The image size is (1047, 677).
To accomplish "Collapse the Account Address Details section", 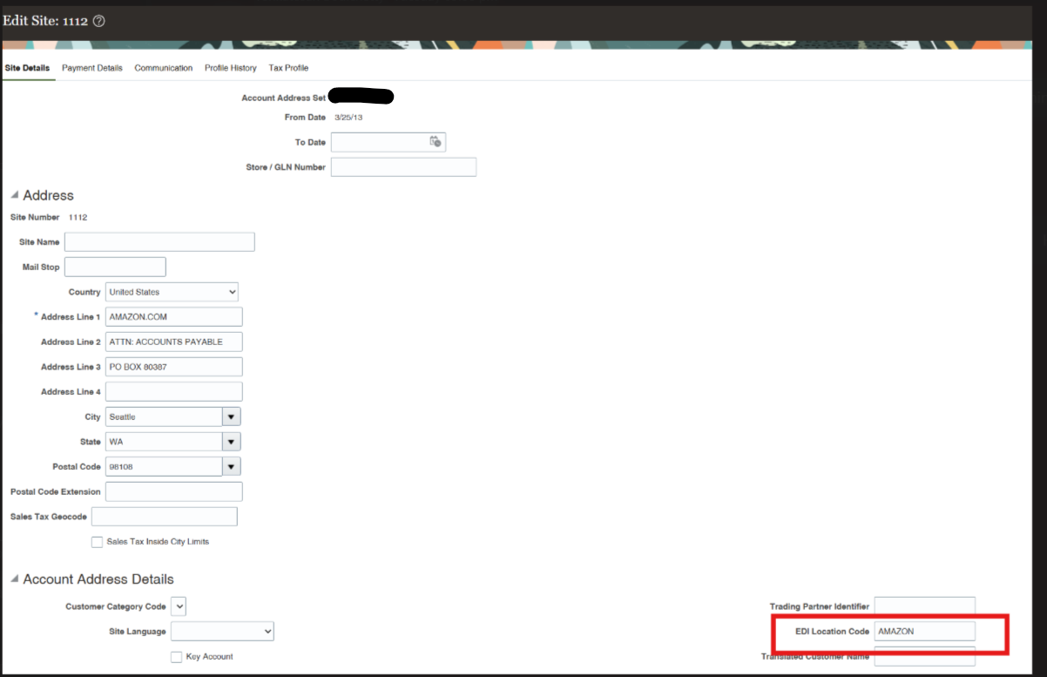I will coord(13,579).
